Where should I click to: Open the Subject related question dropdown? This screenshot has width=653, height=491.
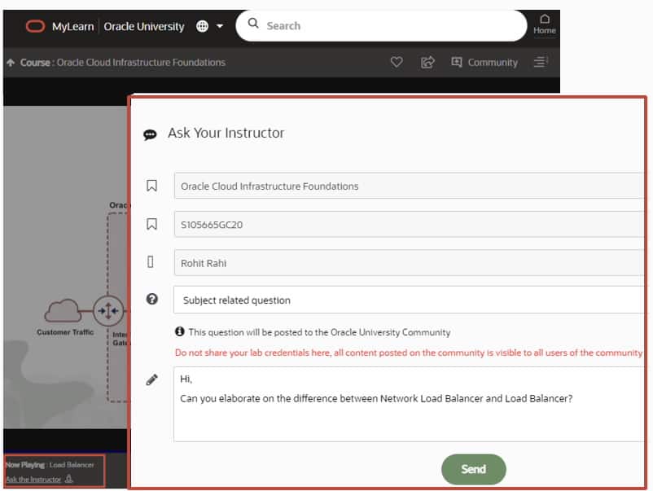(x=407, y=300)
